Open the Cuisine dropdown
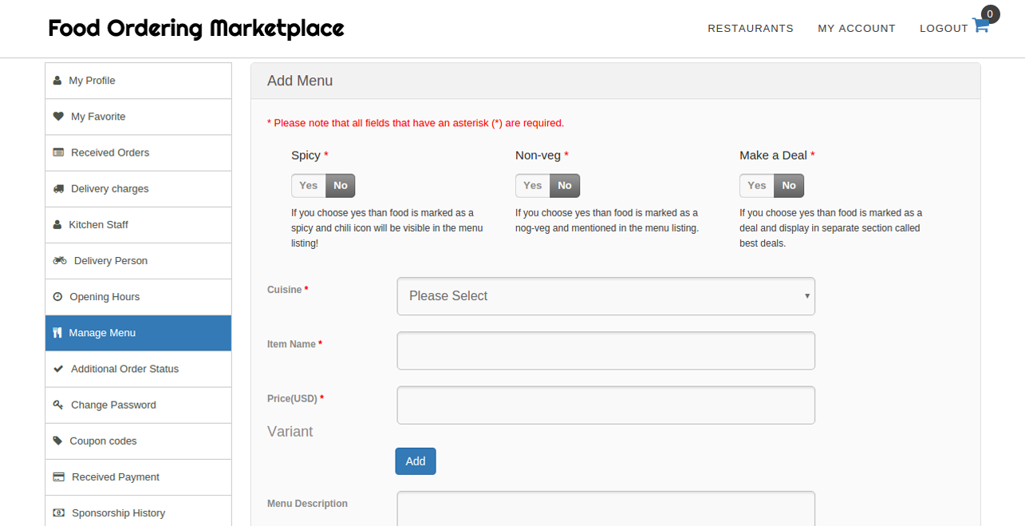The image size is (1025, 526). coord(605,296)
